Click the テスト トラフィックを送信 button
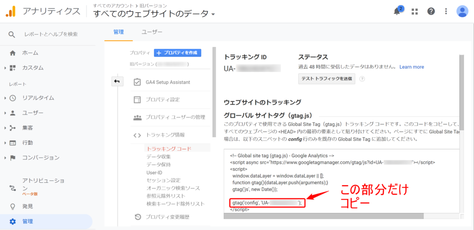474x230 pixels. tap(326, 79)
